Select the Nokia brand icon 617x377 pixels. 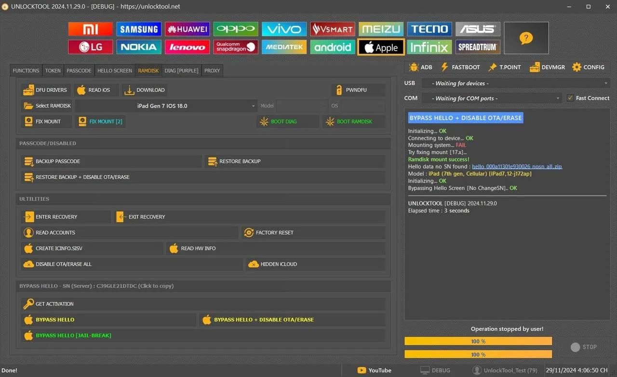tap(139, 47)
